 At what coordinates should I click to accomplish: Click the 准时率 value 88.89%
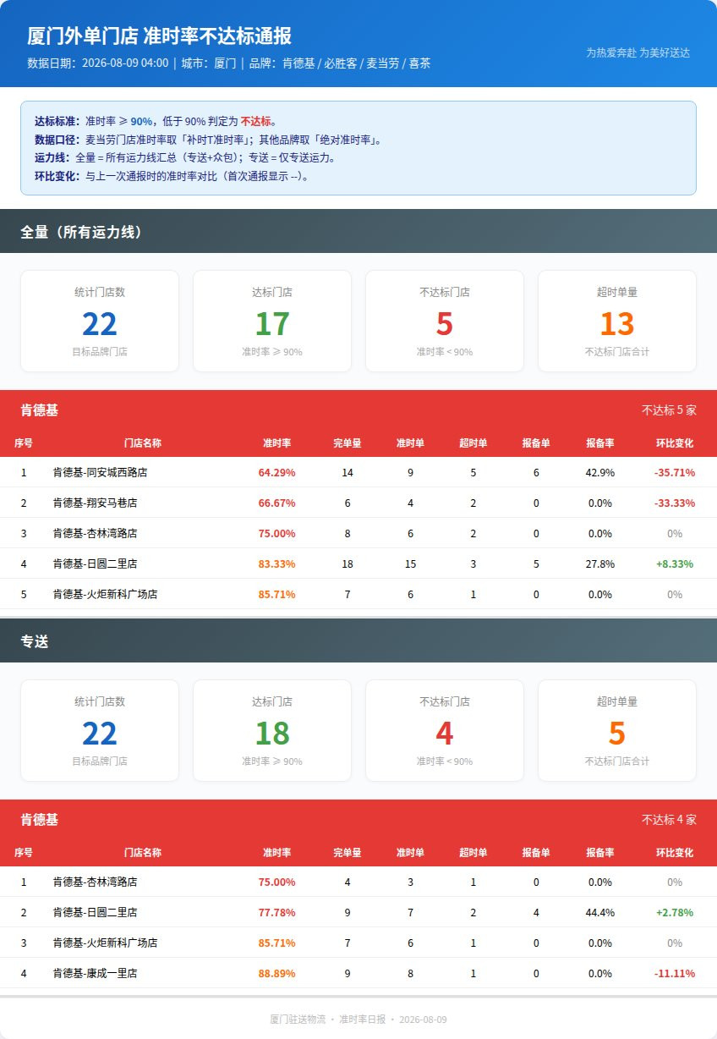277,973
